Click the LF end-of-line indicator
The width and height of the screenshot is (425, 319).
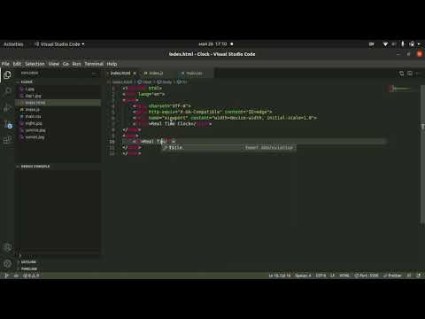(332, 276)
